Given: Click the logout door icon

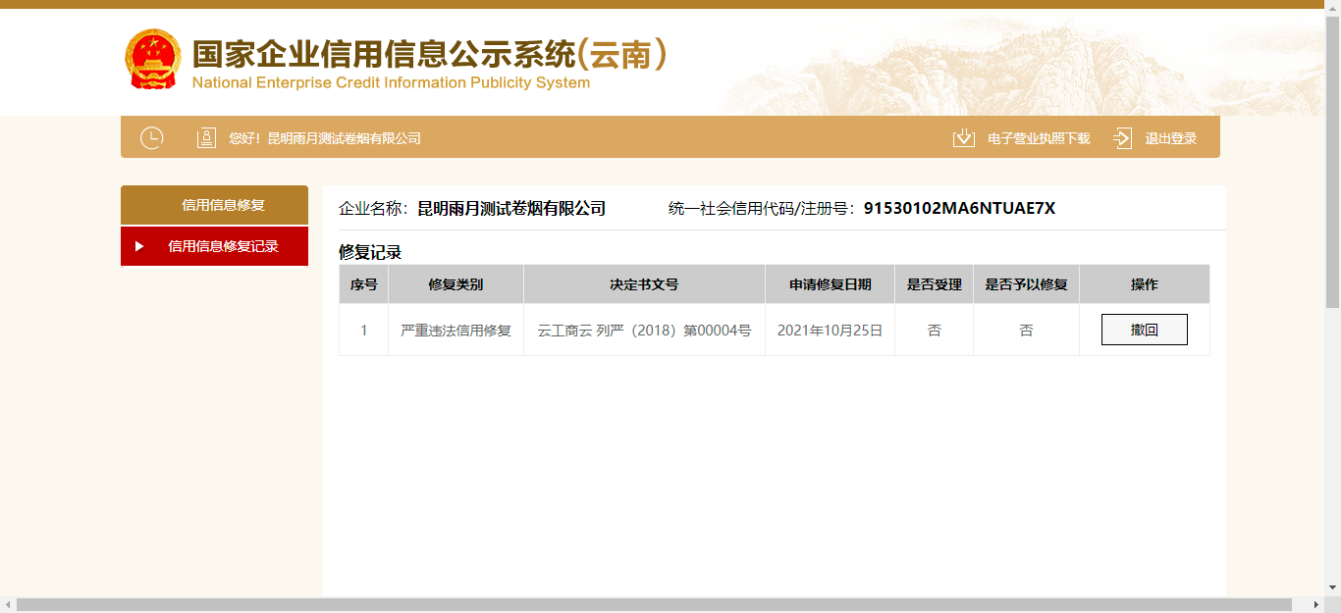Looking at the screenshot, I should (1122, 138).
